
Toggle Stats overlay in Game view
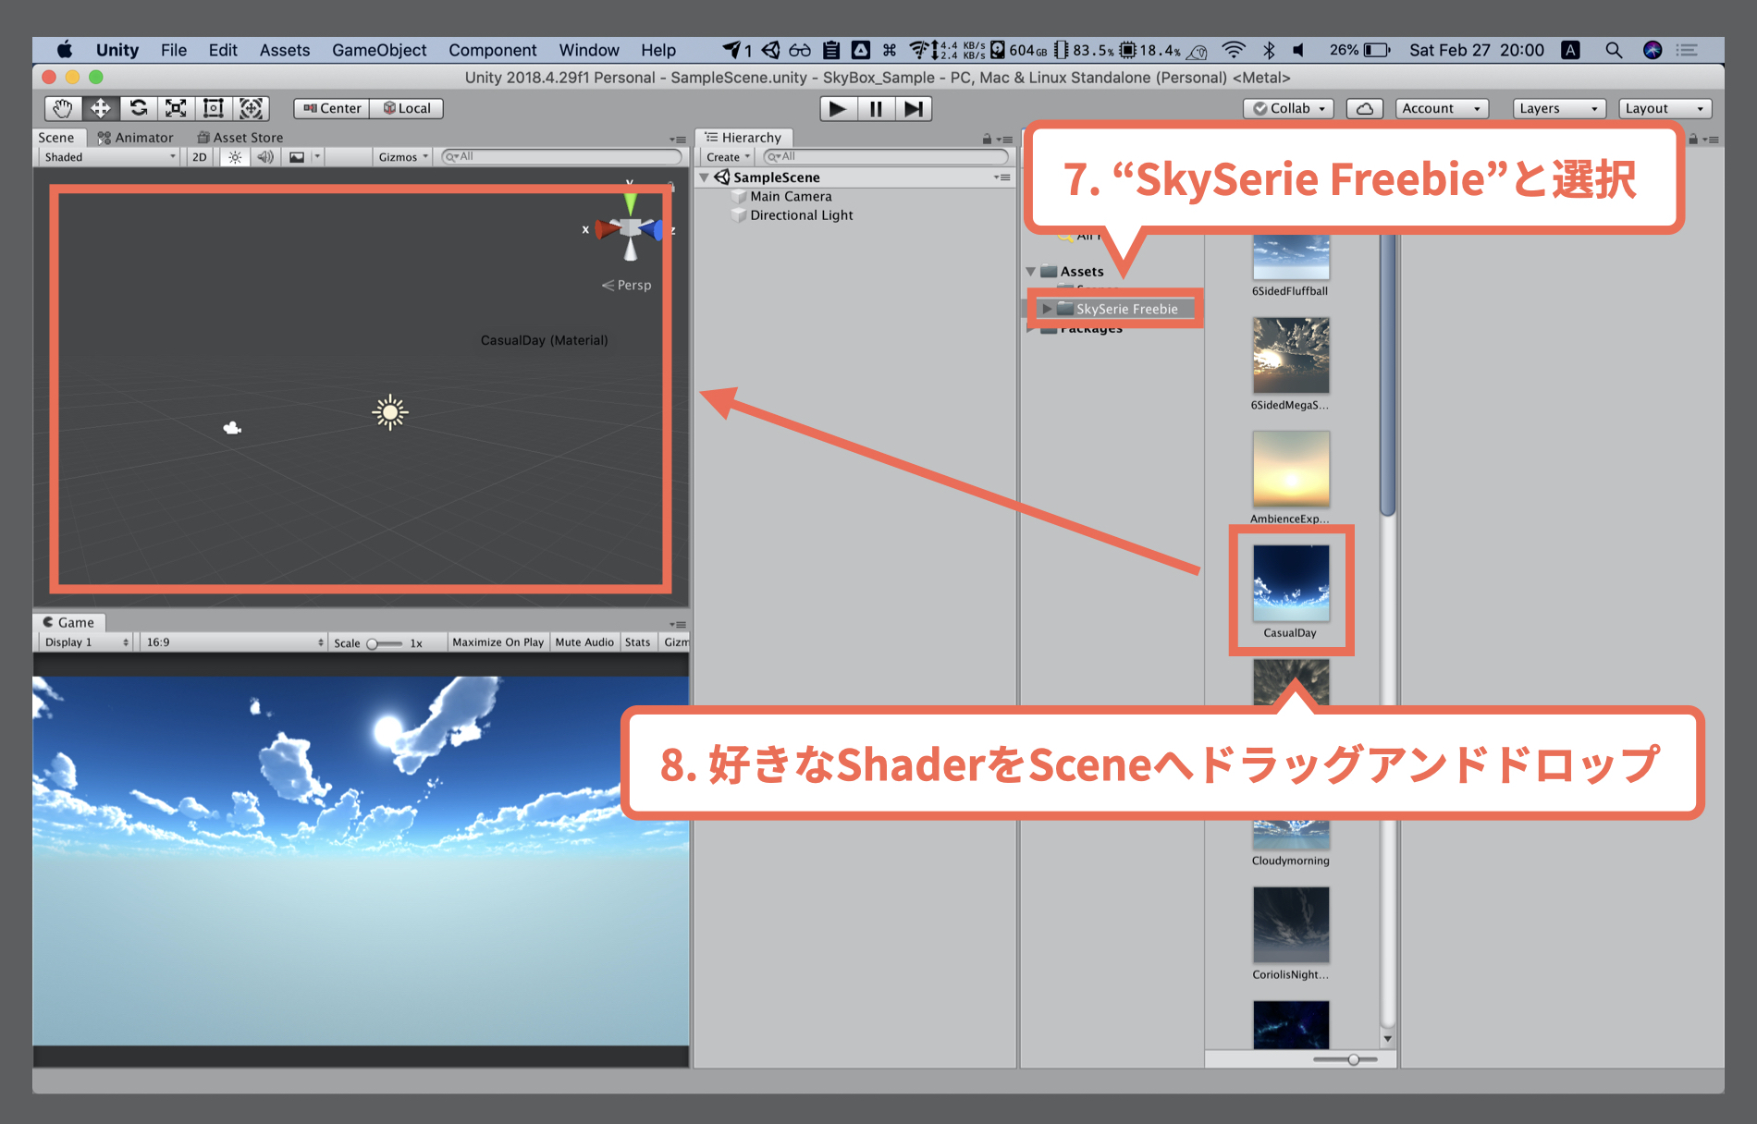(x=637, y=642)
